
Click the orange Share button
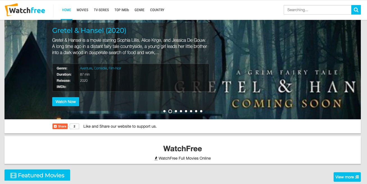(60, 126)
